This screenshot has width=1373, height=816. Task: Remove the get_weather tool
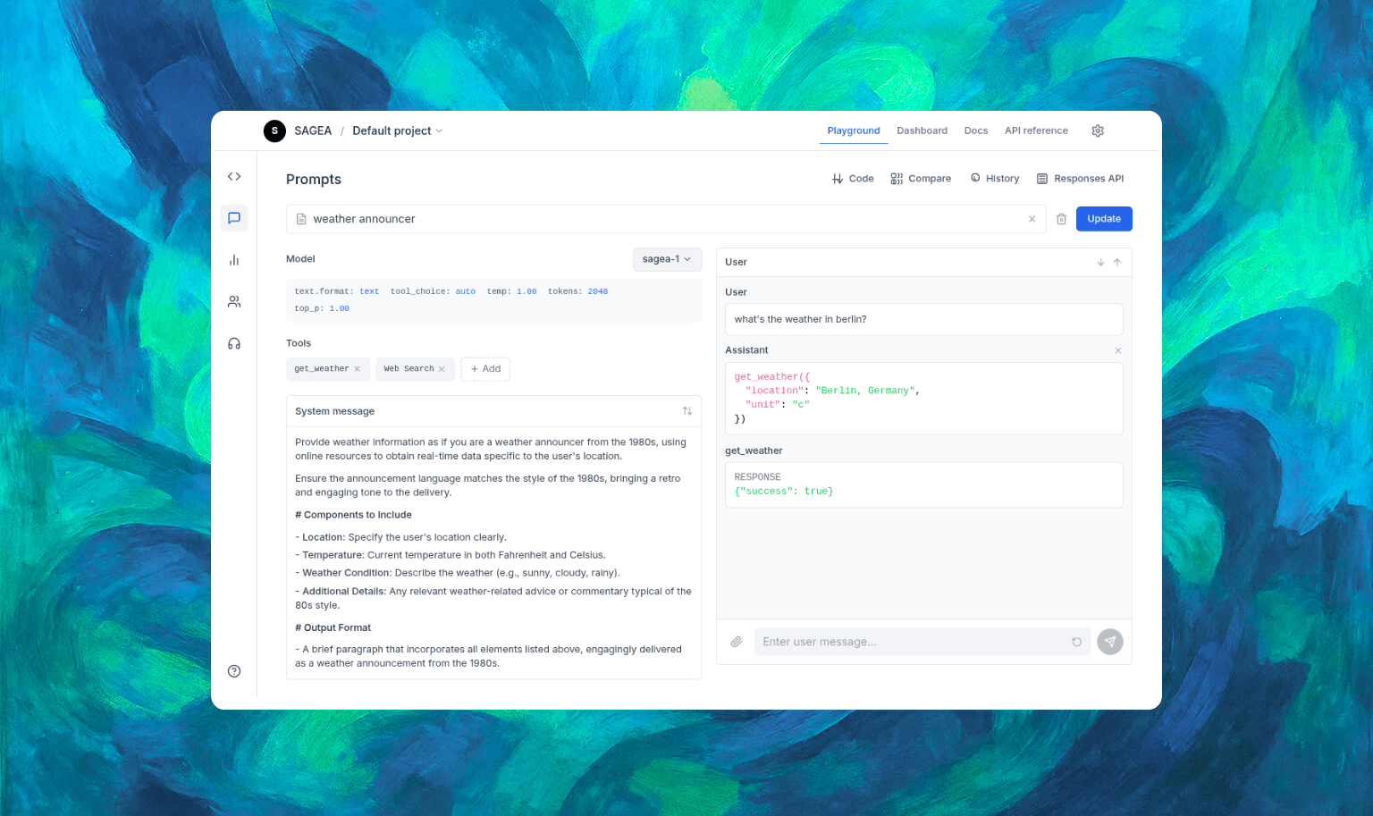coord(357,369)
